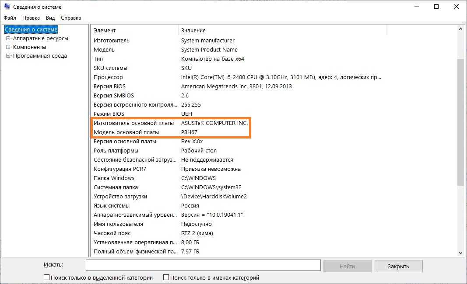Expand the Программная среда tree node
The image size is (467, 284).
[8, 56]
